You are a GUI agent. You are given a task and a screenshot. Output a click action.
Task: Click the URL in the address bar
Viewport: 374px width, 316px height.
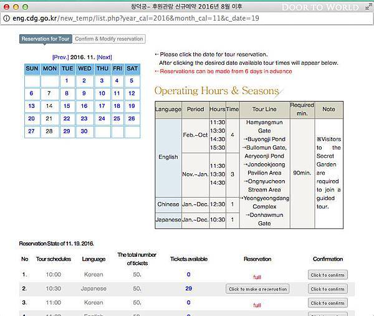pyautogui.click(x=136, y=18)
